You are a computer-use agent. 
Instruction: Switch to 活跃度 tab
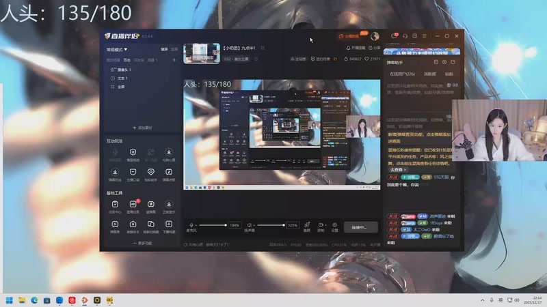[430, 74]
